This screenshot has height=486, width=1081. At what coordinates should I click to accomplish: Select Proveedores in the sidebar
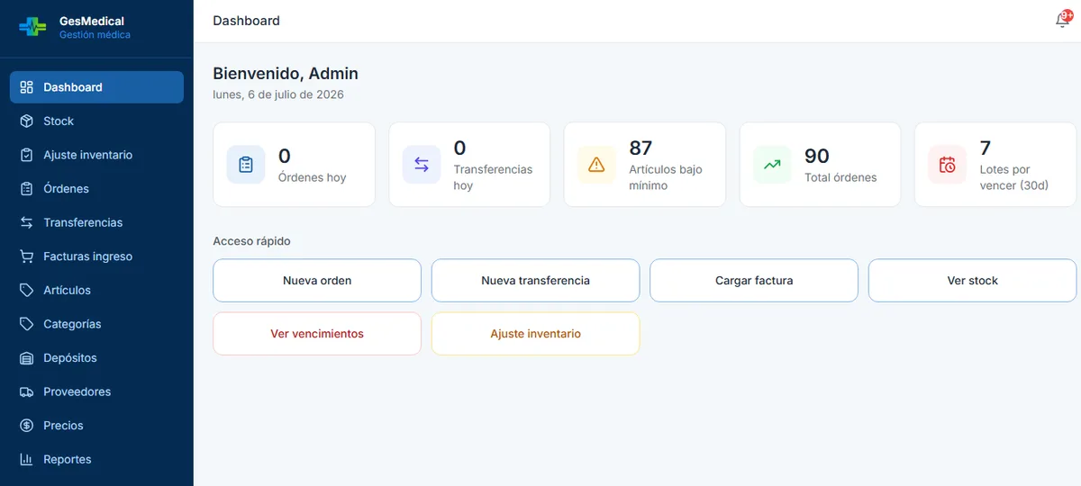(96, 391)
